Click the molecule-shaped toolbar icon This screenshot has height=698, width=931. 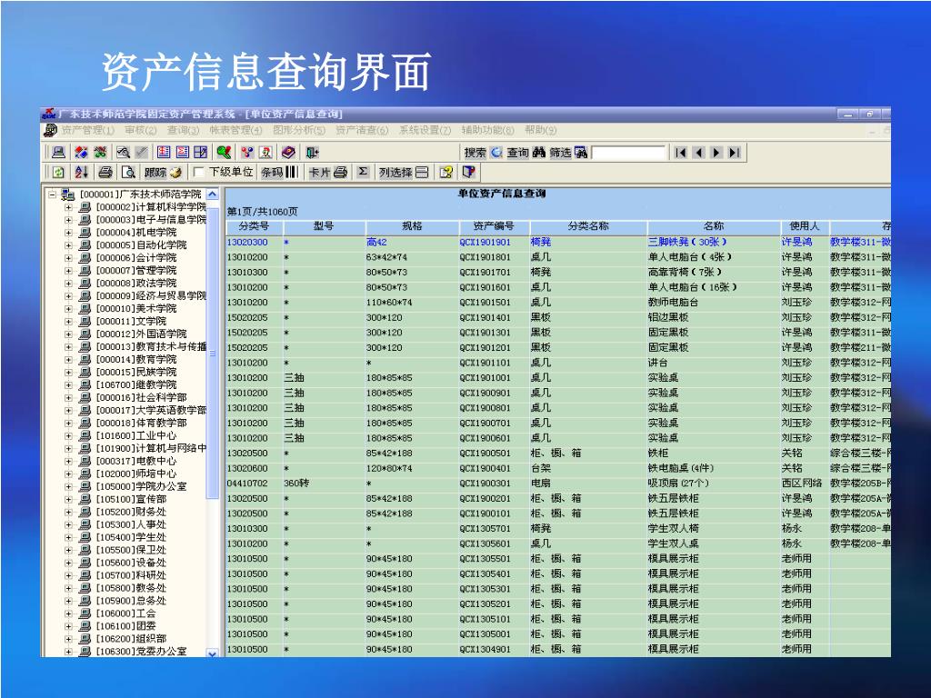(247, 153)
